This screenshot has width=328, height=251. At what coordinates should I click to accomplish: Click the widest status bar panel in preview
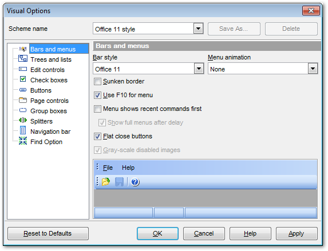coord(251,213)
